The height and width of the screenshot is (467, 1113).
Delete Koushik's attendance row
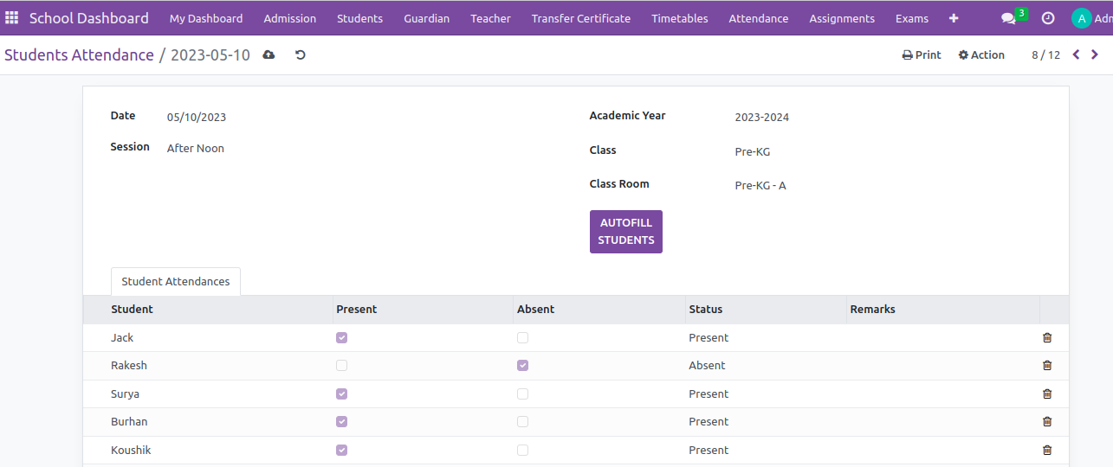click(x=1047, y=451)
